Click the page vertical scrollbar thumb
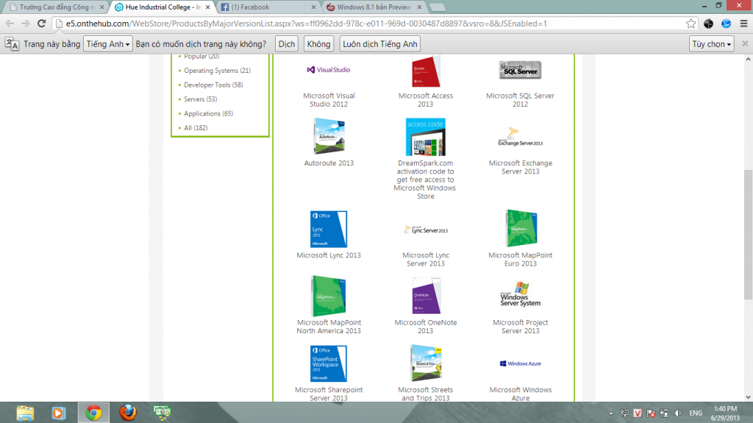Image resolution: width=753 pixels, height=423 pixels. pos(748,235)
